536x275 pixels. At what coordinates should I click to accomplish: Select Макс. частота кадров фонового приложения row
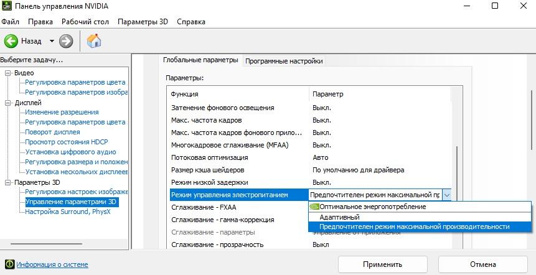[x=311, y=133]
